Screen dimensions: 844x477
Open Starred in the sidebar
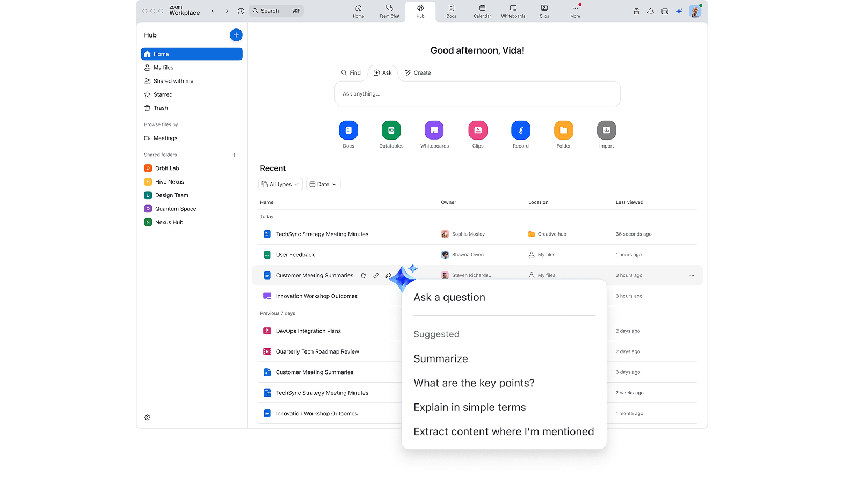coord(163,94)
